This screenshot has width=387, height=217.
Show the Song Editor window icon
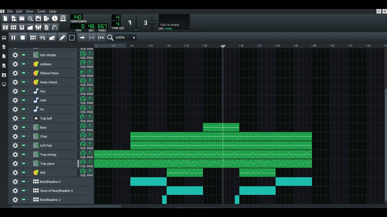(5, 27)
